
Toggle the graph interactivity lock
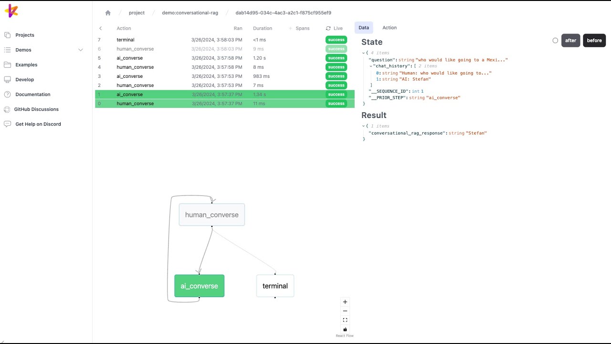pos(345,329)
